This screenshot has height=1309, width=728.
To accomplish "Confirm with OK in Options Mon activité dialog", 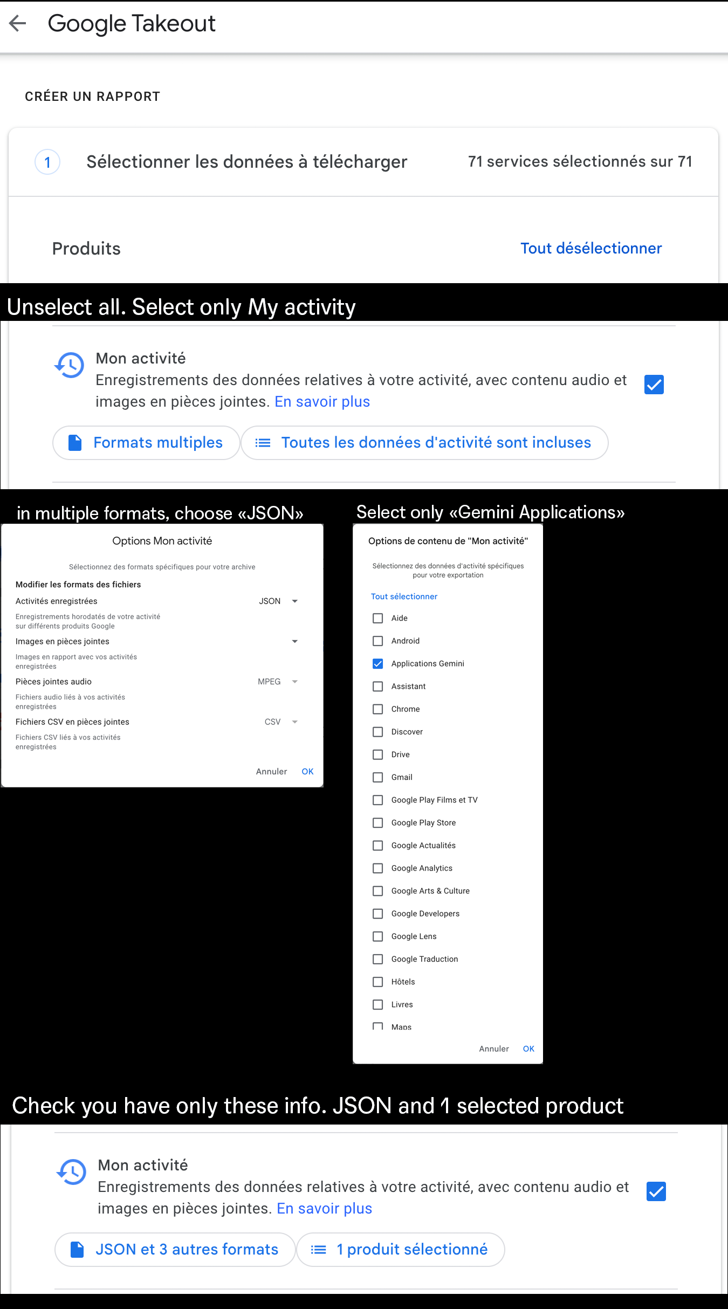I will (x=307, y=771).
